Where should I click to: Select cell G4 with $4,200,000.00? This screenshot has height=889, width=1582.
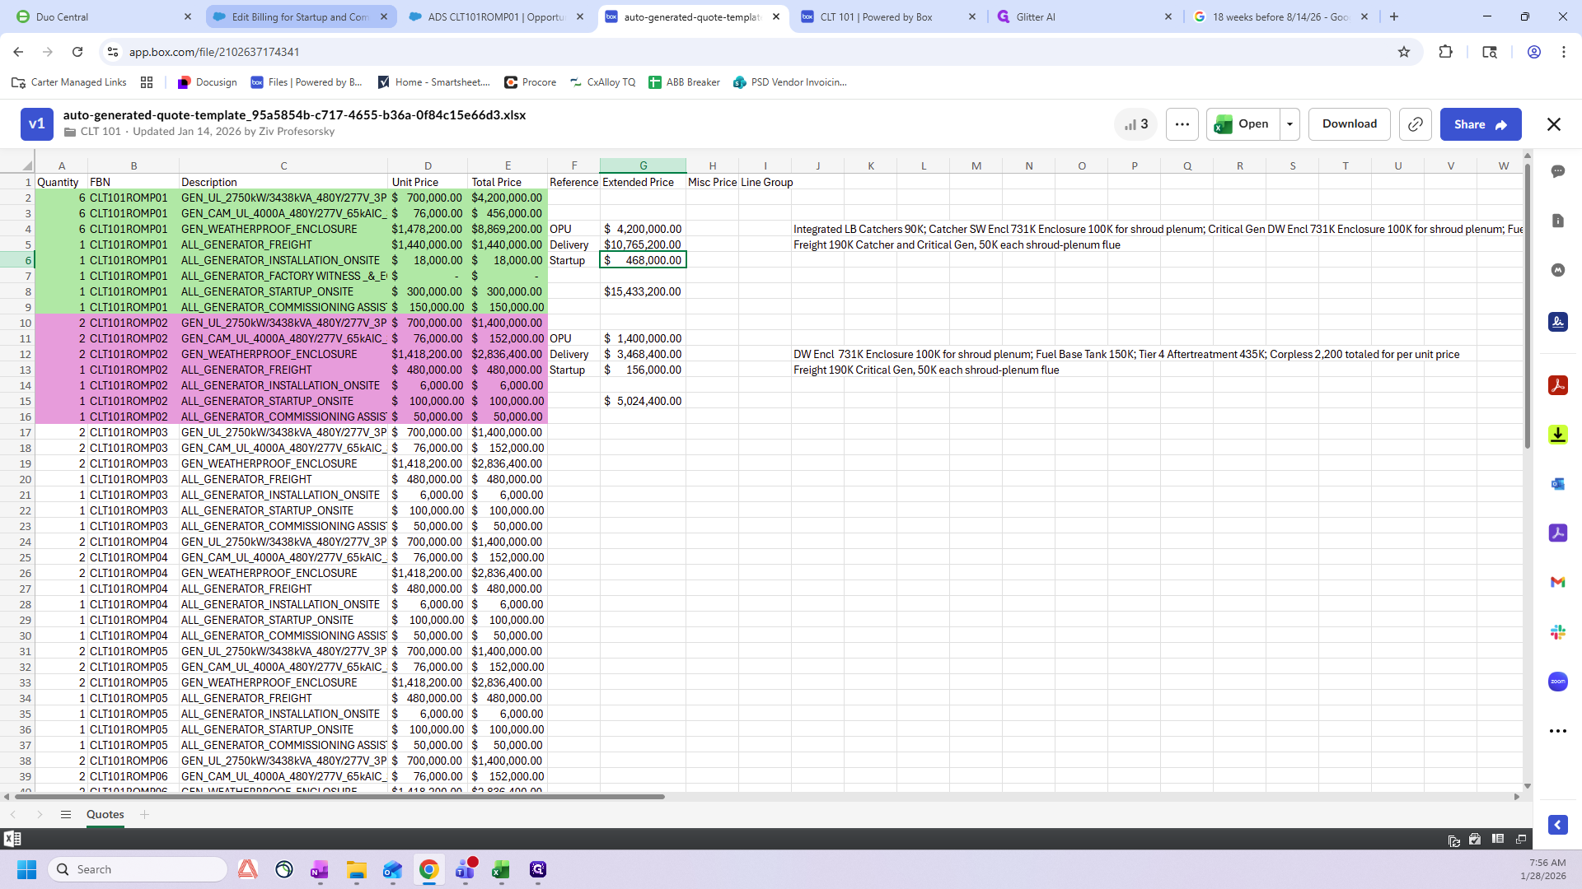click(643, 229)
